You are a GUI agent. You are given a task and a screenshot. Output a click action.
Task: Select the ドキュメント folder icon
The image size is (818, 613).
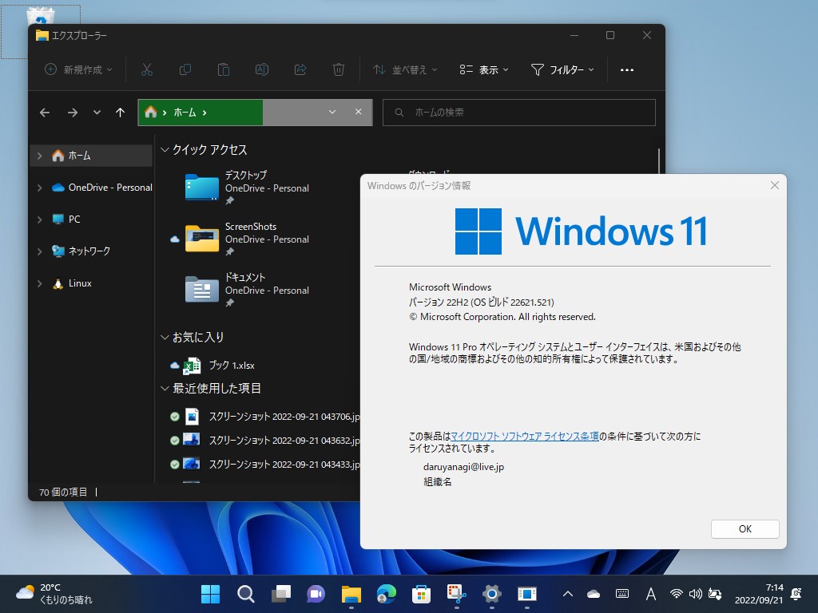202,289
